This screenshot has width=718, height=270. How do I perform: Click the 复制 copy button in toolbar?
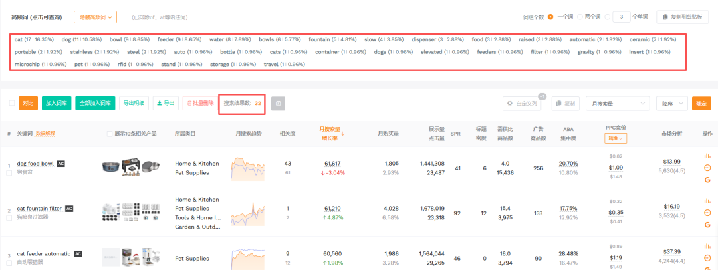pos(566,104)
